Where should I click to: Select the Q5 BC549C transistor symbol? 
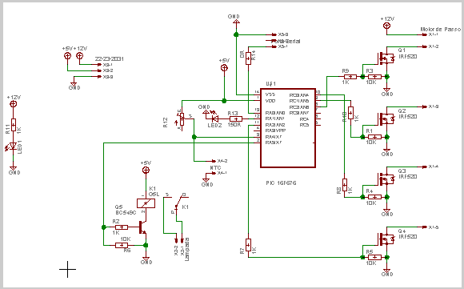(142, 227)
